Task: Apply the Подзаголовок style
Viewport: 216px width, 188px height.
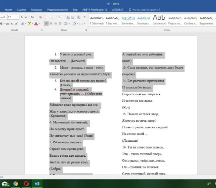Action: 175,21
